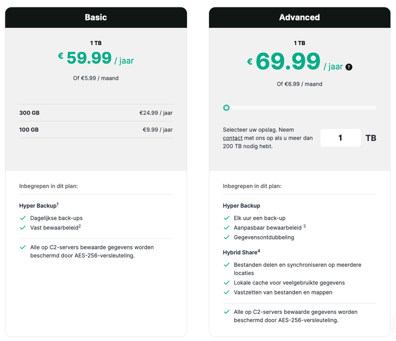Open the contact link
The image size is (396, 341).
click(233, 138)
